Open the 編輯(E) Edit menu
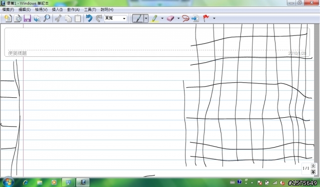The height and width of the screenshot is (187, 320). (24, 9)
